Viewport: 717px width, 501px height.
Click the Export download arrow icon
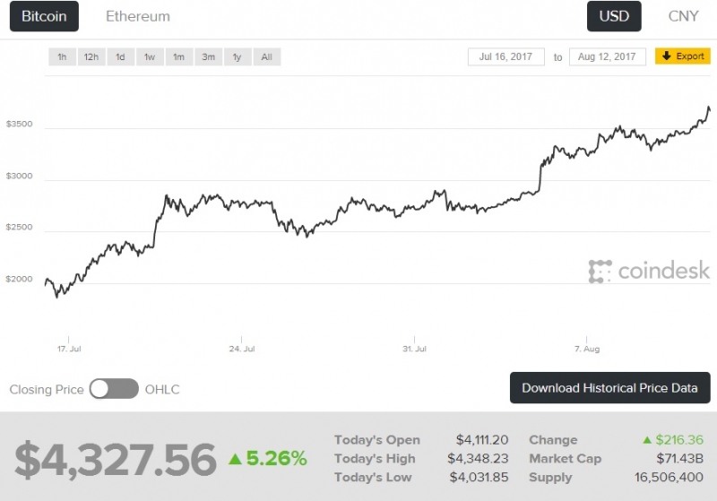666,56
